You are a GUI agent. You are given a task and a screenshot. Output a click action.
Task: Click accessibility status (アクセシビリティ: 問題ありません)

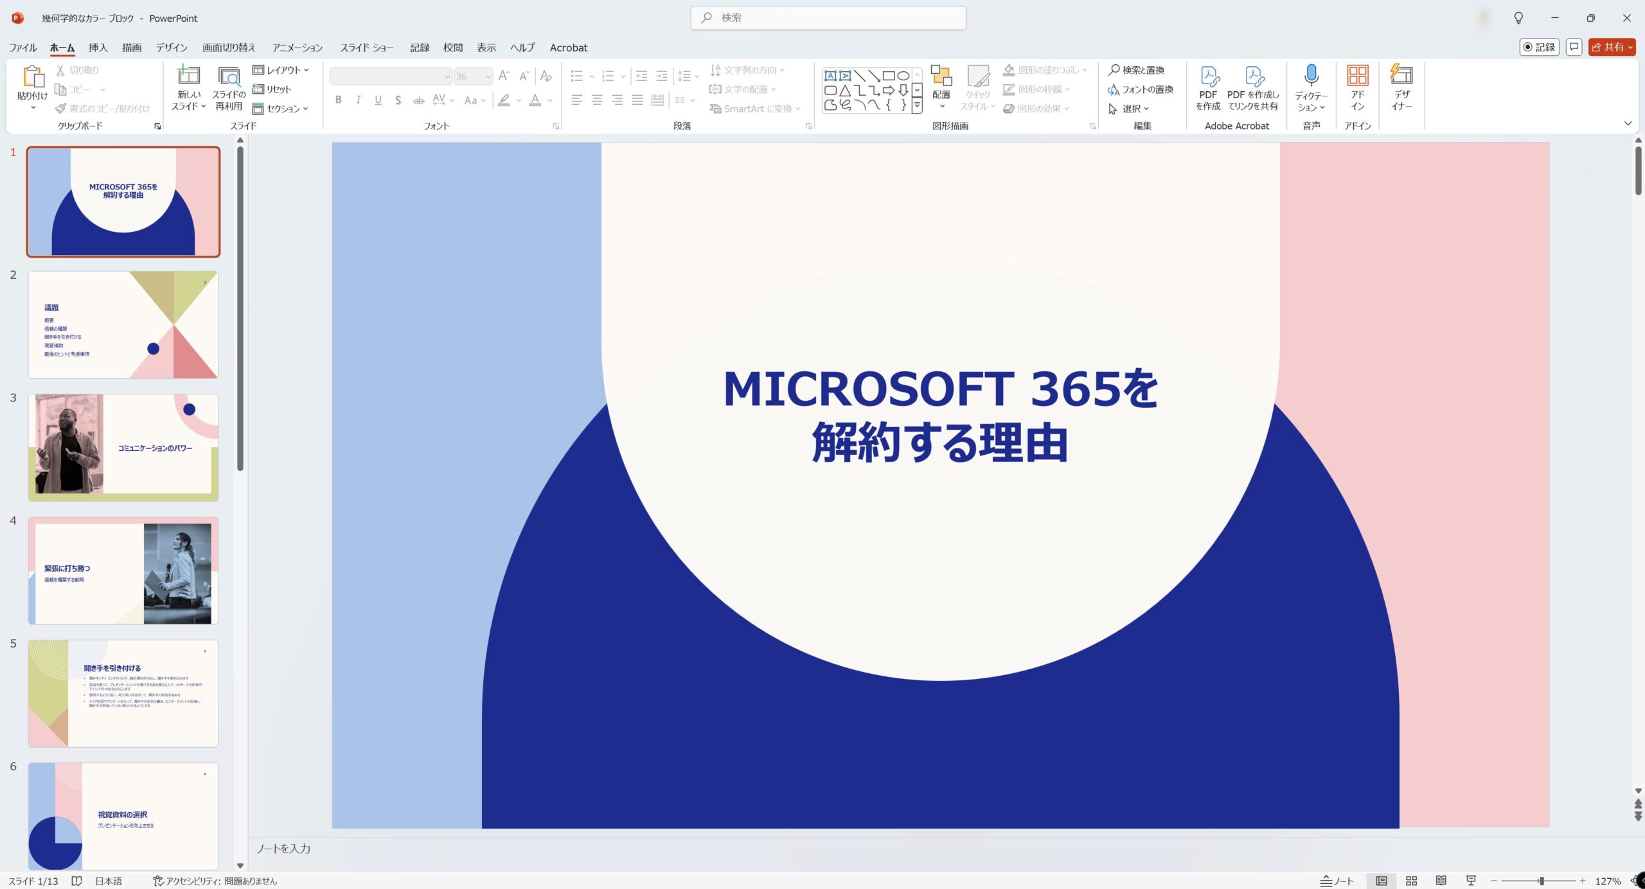[x=215, y=881]
